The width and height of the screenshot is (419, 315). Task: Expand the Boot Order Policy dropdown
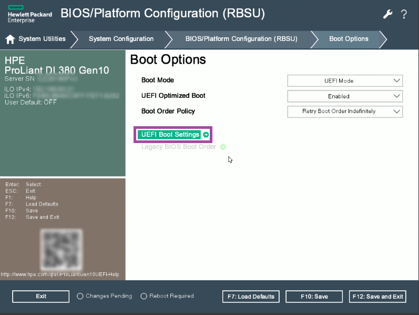(345, 111)
